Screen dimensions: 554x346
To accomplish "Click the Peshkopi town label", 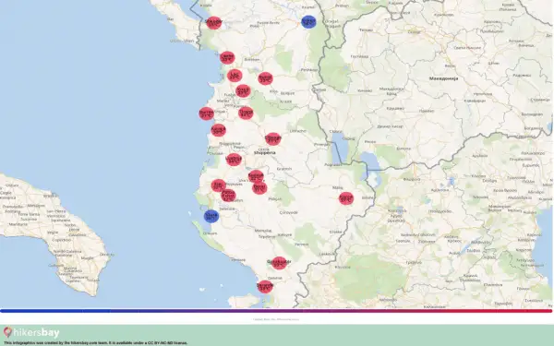I will click(x=309, y=70).
